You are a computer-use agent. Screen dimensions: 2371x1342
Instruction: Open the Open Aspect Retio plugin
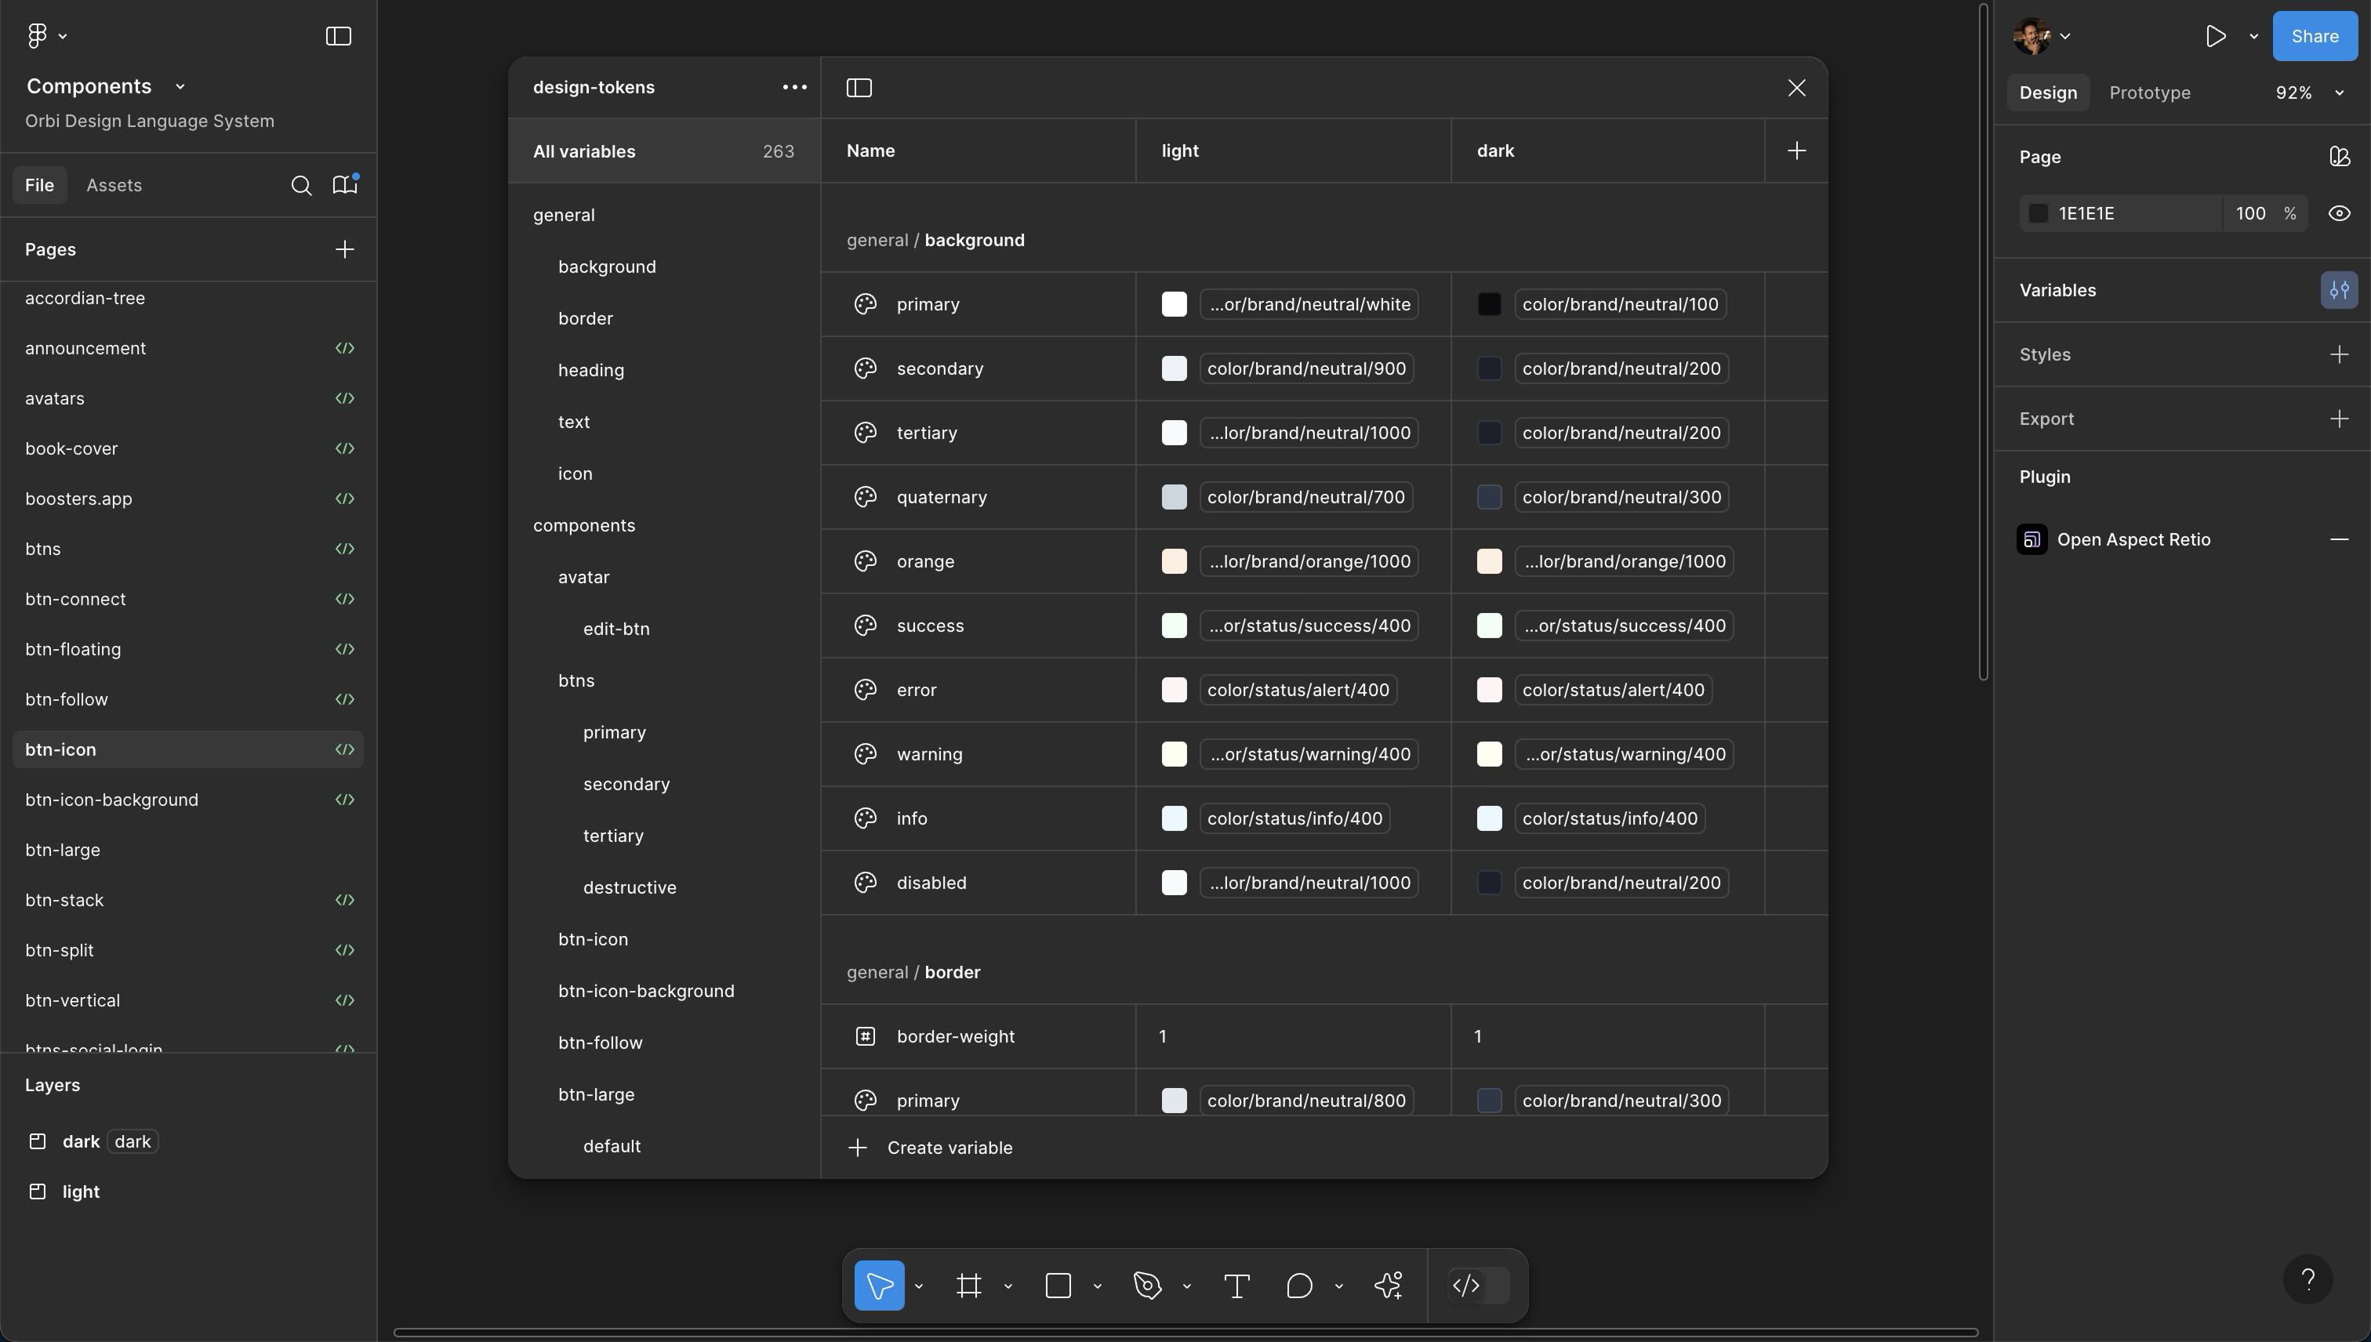[x=2133, y=540]
